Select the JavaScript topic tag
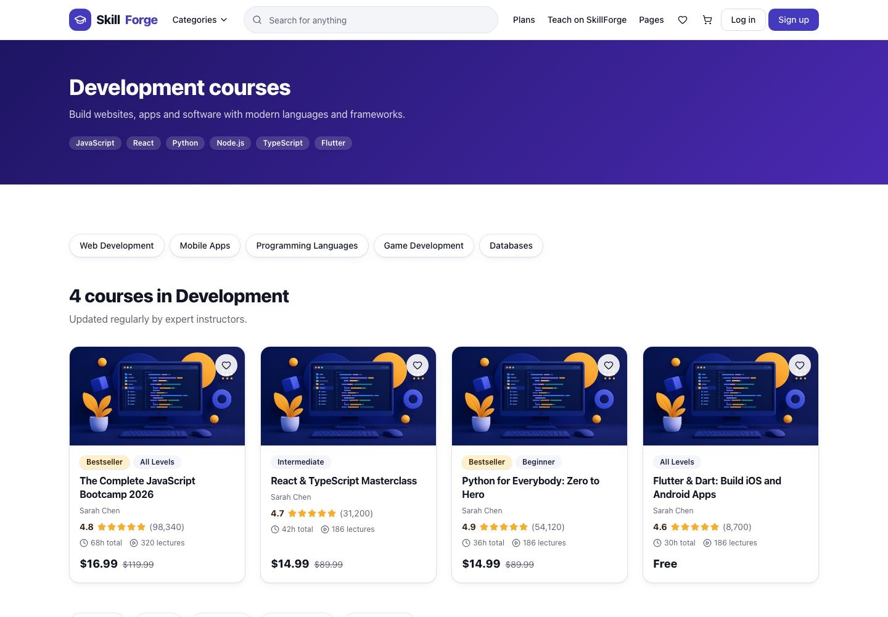 coord(95,143)
